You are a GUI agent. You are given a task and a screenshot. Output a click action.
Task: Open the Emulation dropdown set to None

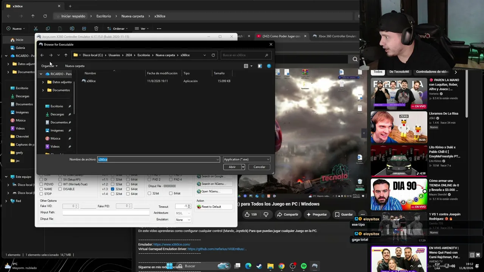(x=183, y=219)
